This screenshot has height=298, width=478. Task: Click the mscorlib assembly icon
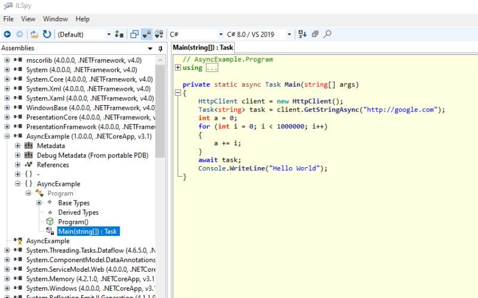click(18, 60)
